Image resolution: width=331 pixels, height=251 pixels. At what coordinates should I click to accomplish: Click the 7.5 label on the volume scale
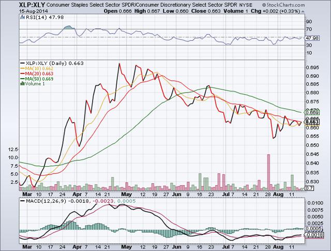(x=14, y=166)
